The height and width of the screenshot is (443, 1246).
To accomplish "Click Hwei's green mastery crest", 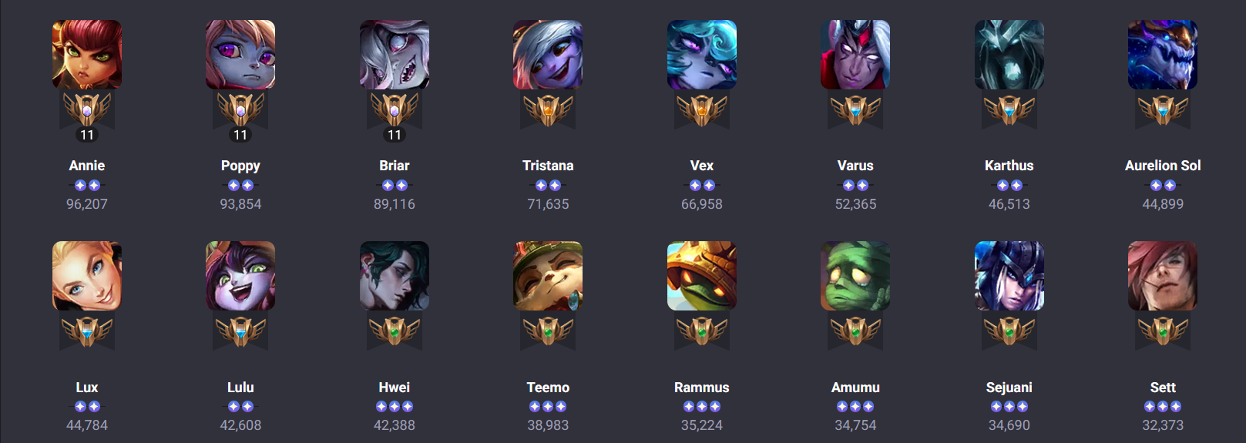I will [394, 331].
